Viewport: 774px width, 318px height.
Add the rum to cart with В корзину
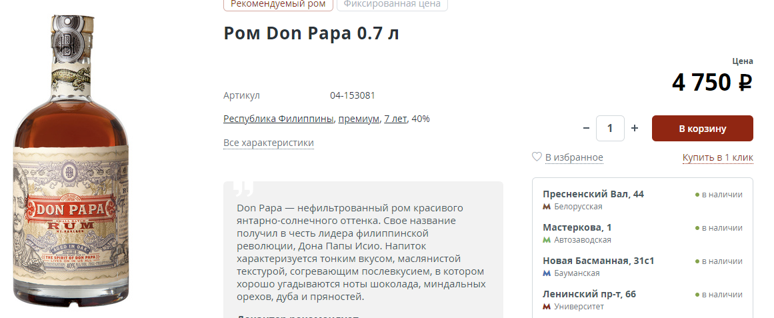[703, 129]
